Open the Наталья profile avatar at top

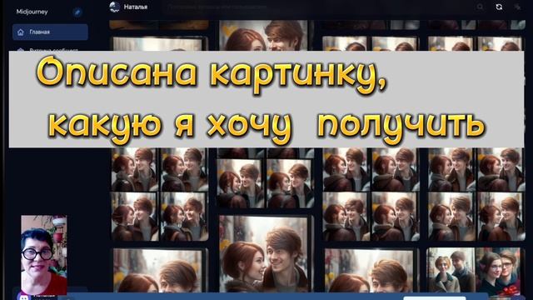(x=115, y=7)
